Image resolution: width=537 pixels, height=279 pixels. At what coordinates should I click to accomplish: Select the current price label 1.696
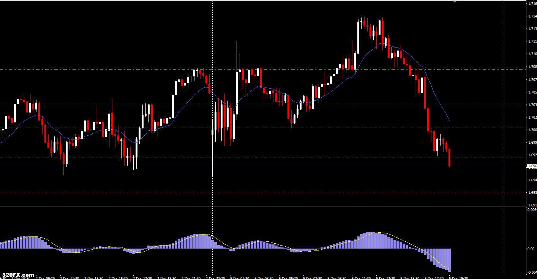tap(532, 166)
